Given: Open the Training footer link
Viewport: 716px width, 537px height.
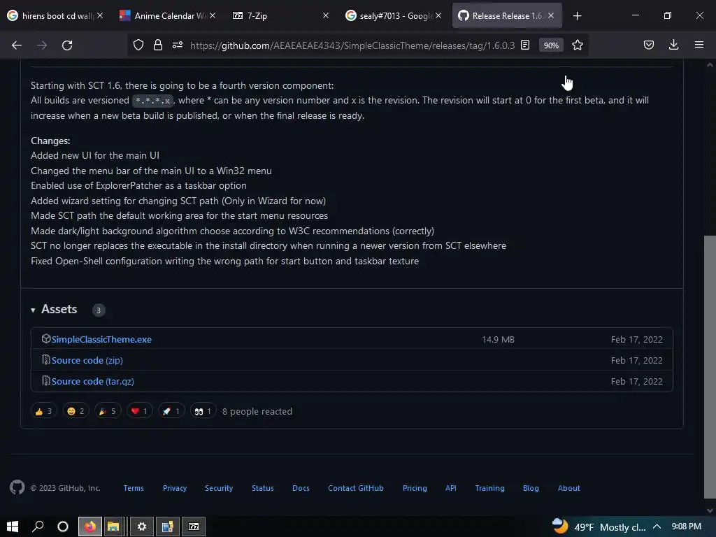Looking at the screenshot, I should (x=489, y=488).
